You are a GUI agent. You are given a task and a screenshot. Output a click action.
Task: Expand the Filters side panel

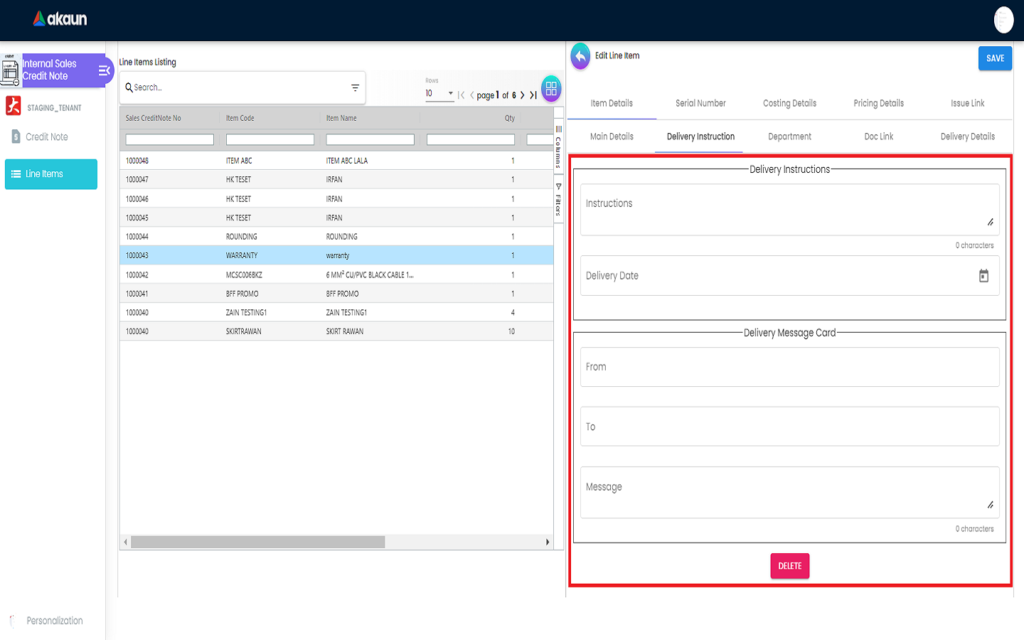(558, 201)
